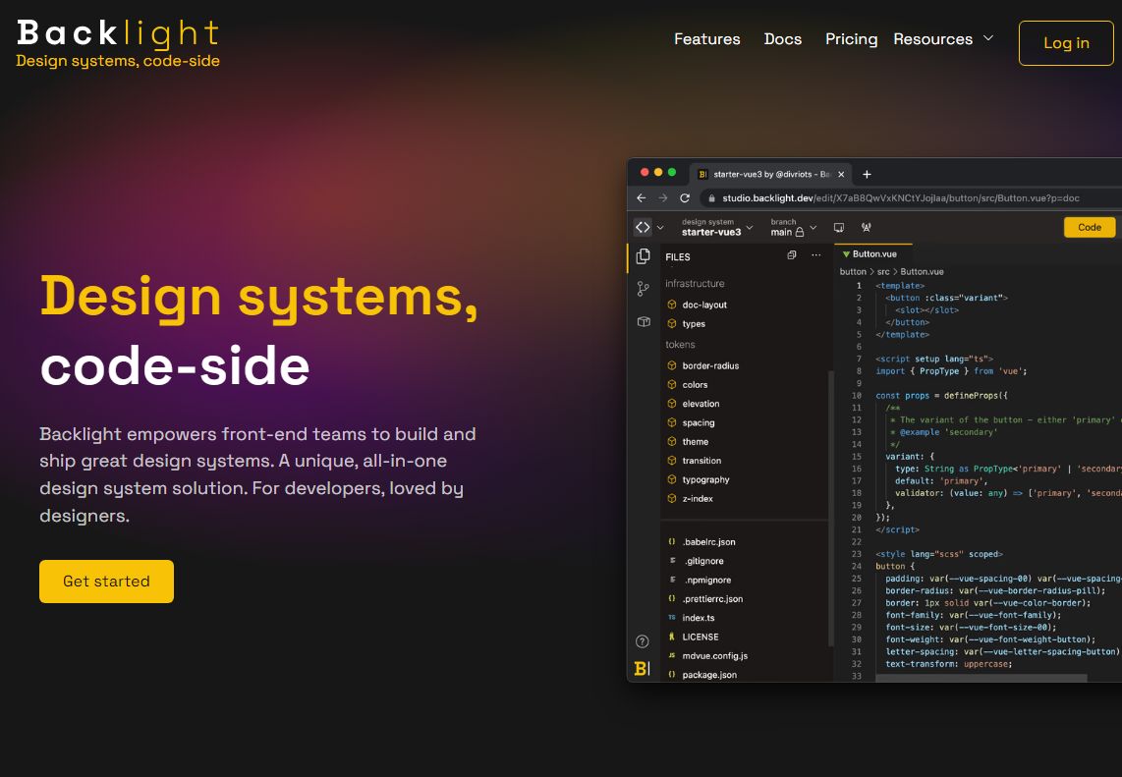Click 'Button.vue' in the editor breadcrumb

(922, 272)
